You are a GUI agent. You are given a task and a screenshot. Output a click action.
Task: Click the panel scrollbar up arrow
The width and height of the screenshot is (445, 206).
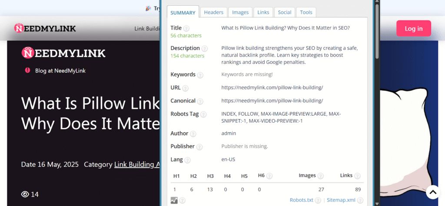click(x=377, y=2)
